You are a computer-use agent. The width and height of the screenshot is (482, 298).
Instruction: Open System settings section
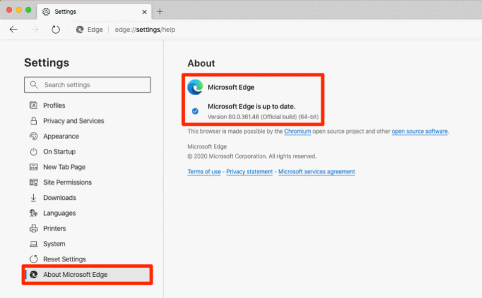coord(54,244)
